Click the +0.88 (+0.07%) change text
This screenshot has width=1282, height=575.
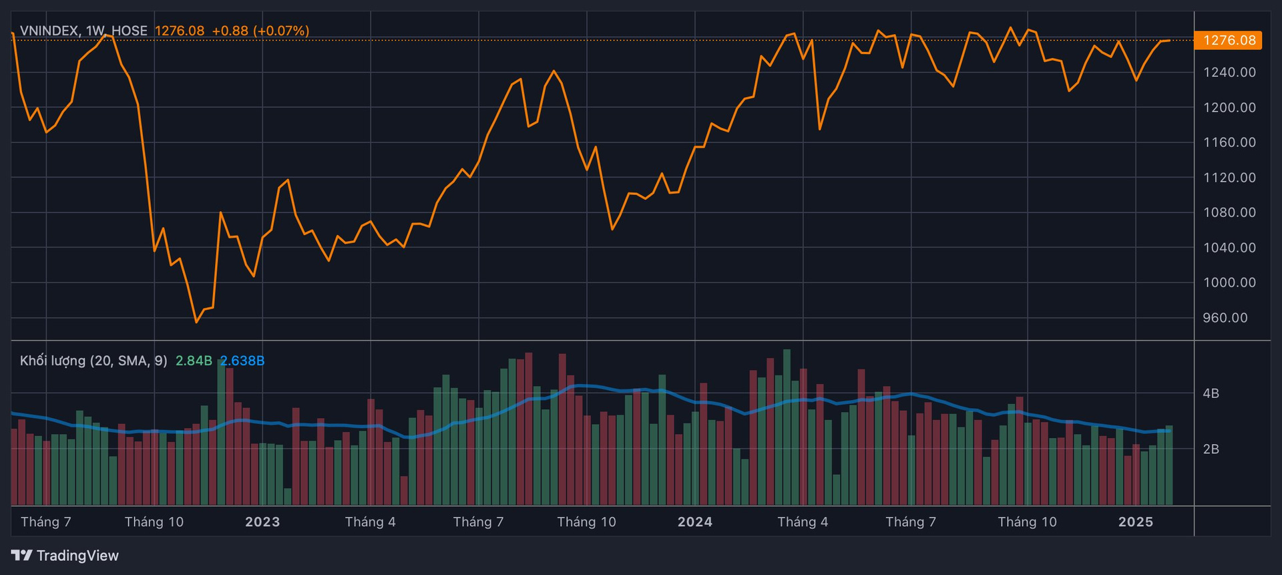click(260, 31)
